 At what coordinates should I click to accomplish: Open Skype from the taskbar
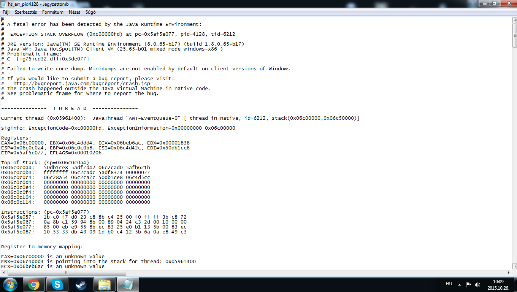57,284
